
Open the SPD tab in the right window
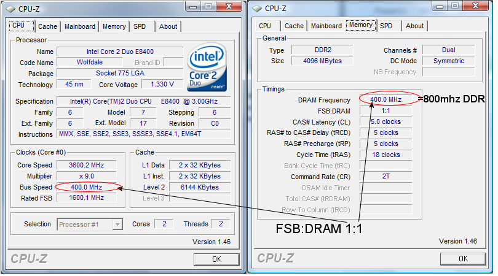(386, 26)
